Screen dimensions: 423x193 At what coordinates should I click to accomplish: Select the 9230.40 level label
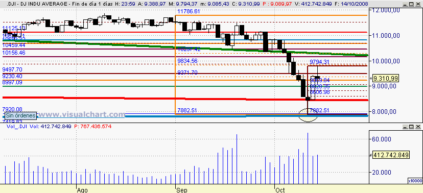click(12, 76)
